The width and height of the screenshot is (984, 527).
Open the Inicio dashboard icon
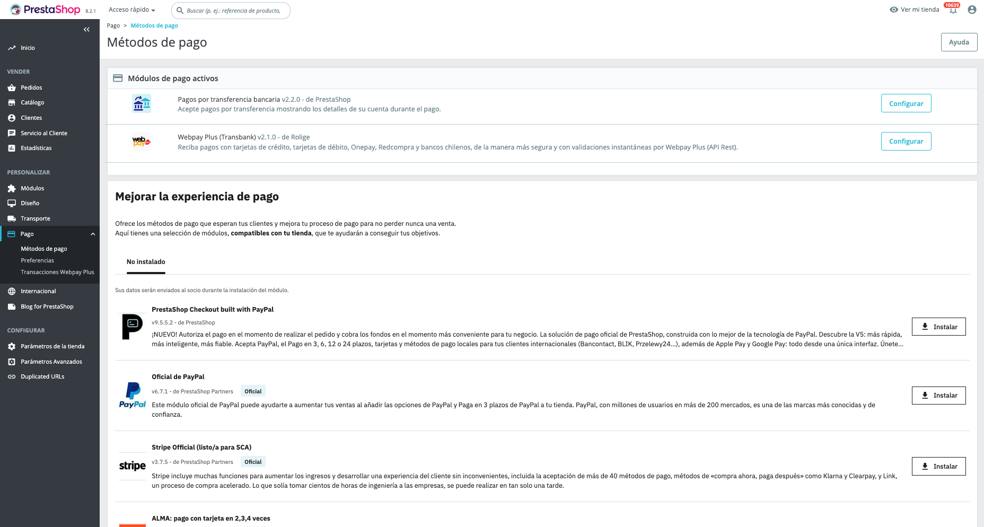[x=12, y=48]
